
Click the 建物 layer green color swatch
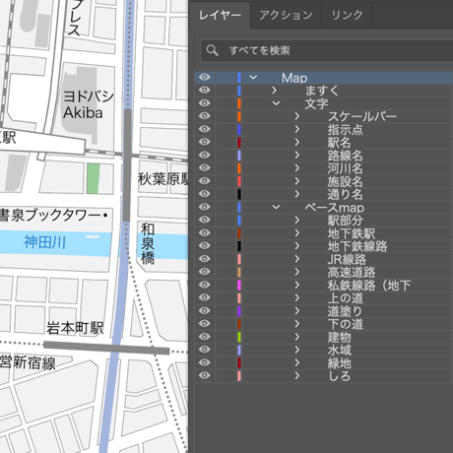[x=239, y=337]
